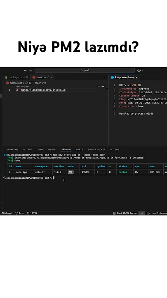Click the Send Request link

point(22,87)
